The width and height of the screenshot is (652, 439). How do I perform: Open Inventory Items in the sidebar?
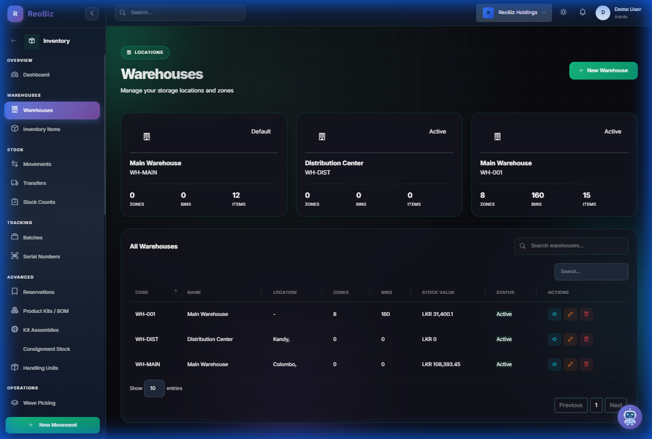(42, 129)
